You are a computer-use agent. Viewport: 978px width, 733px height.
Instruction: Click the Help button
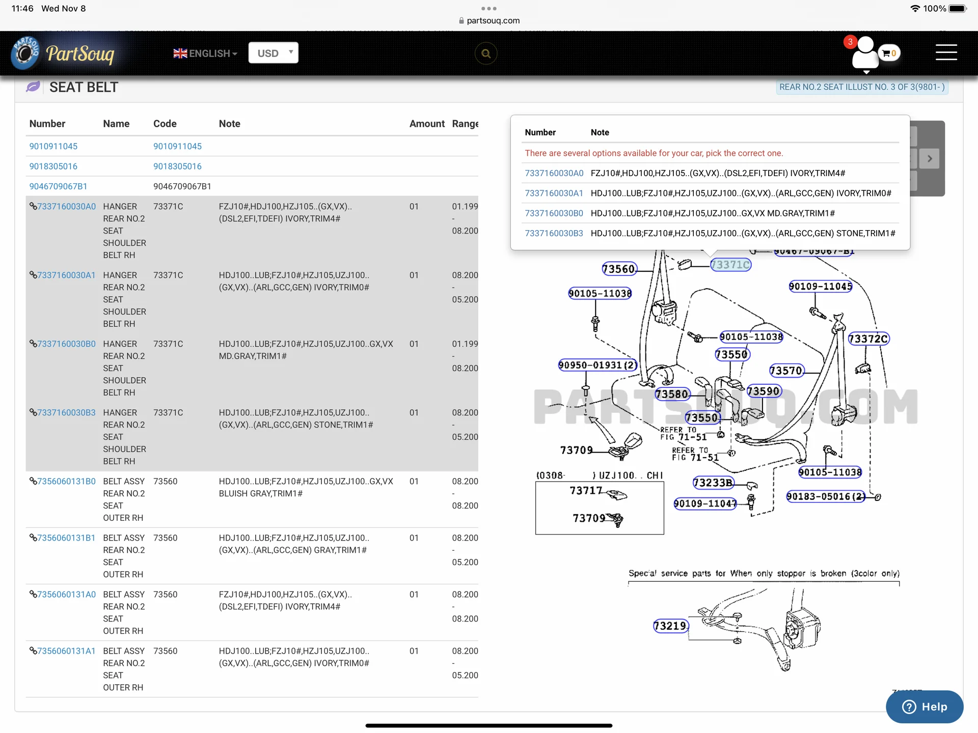click(924, 707)
